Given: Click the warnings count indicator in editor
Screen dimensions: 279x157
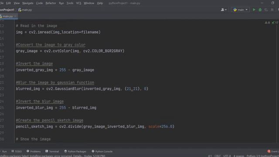Looking at the screenshot, I should point(267,23).
